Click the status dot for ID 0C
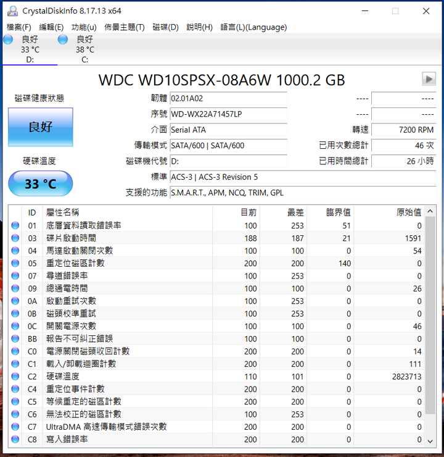Viewport: 444px width, 457px height. 15,326
